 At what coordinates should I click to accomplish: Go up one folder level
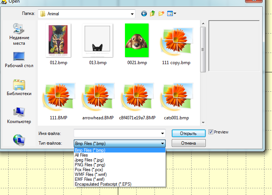click(x=153, y=13)
